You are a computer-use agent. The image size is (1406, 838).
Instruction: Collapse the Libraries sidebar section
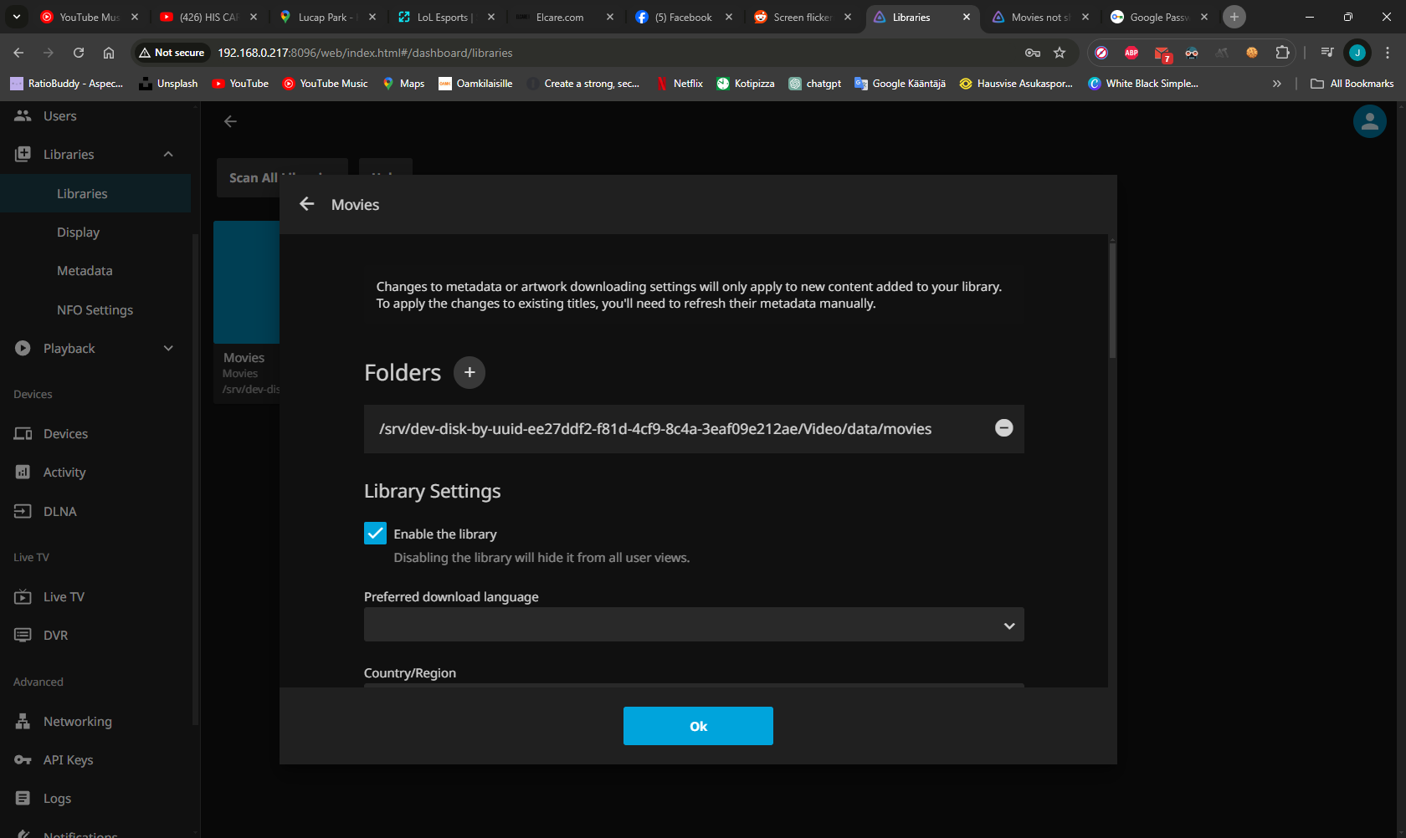(x=168, y=155)
